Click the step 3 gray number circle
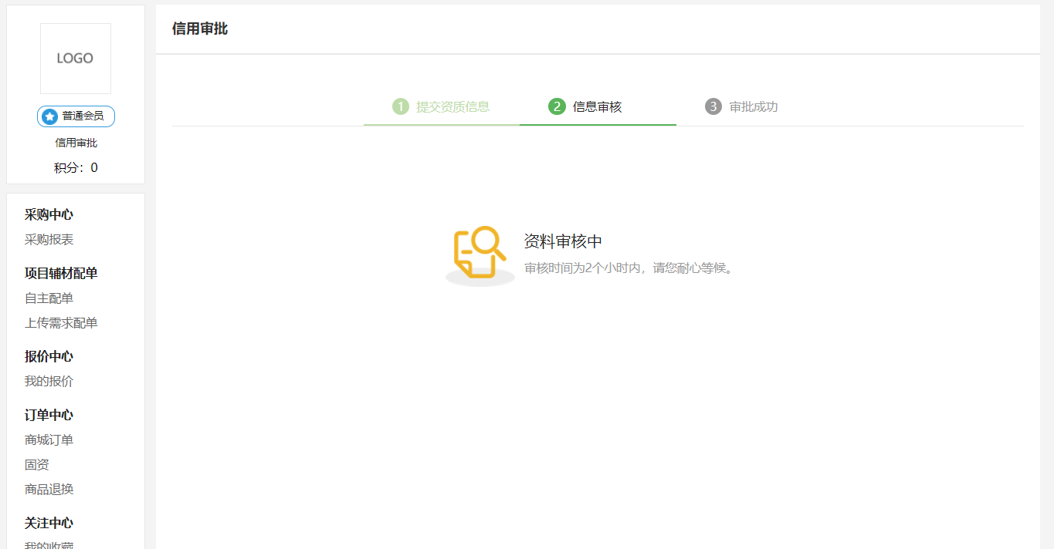 pos(713,106)
